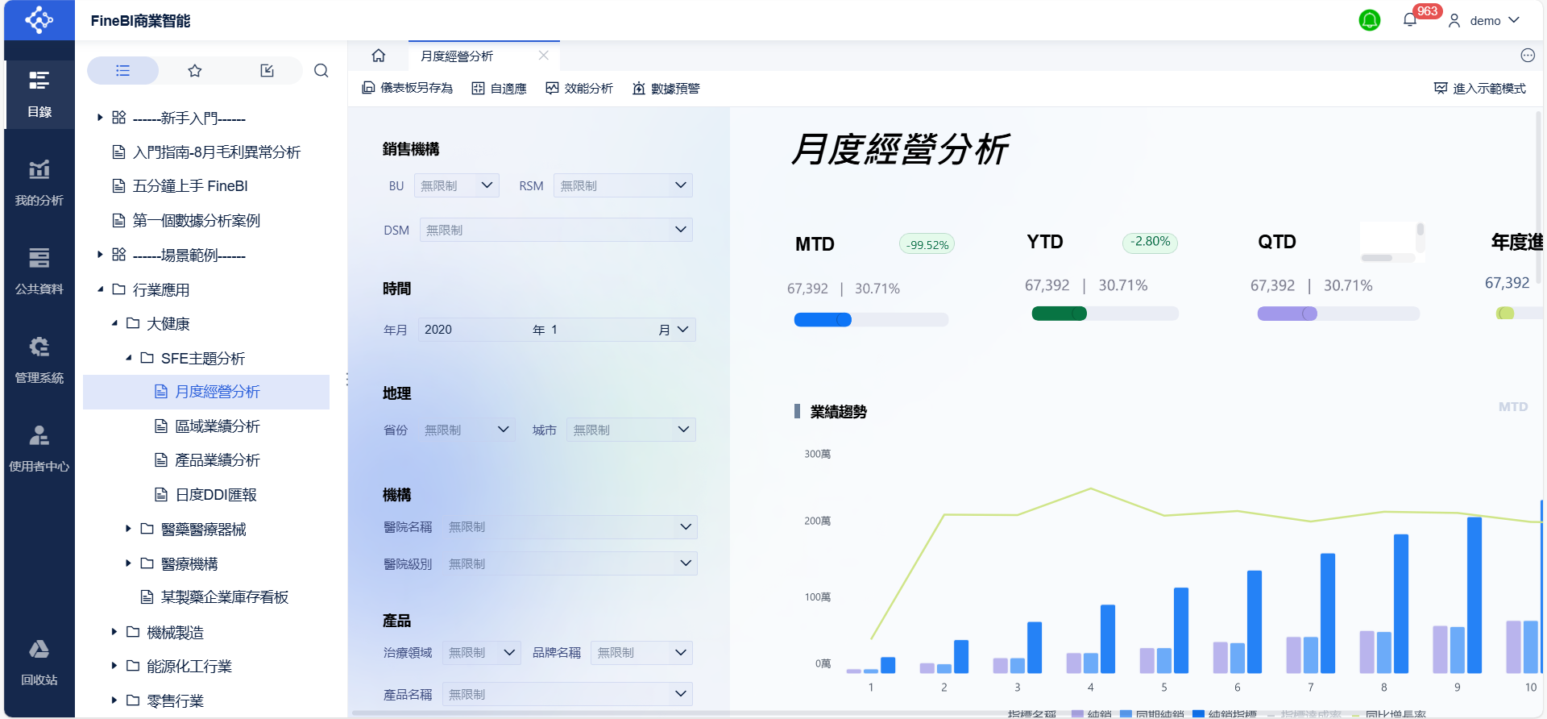Viewport: 1547px width, 719px height.
Task: Open 使用者中心 in the sidebar
Action: (39, 449)
